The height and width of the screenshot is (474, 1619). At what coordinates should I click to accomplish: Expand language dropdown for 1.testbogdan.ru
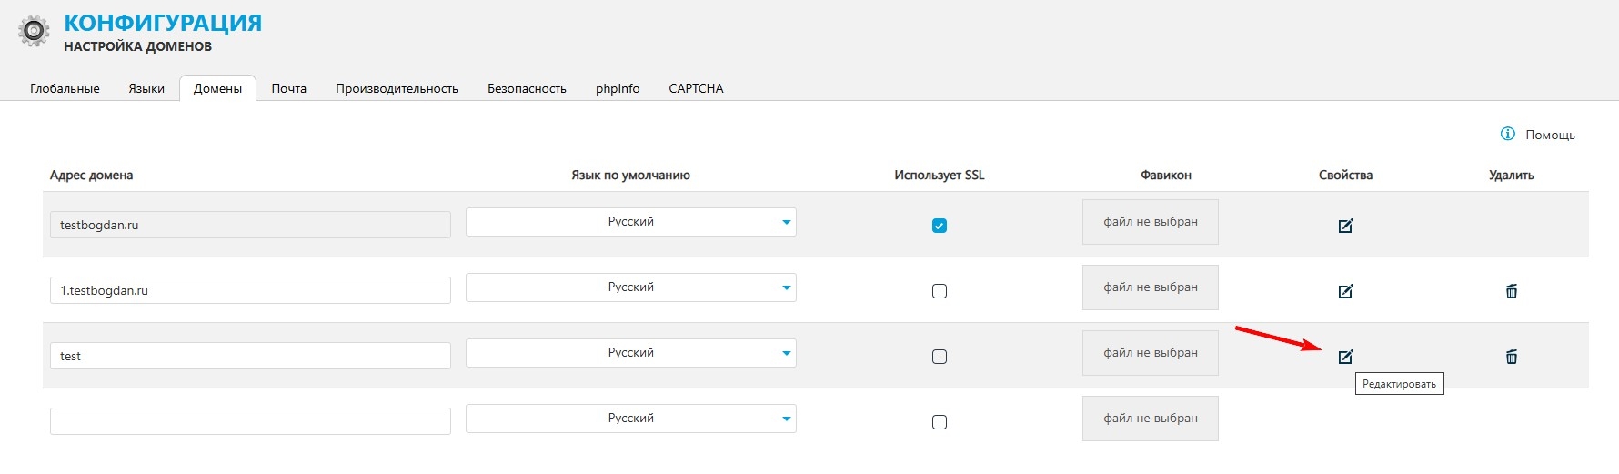[631, 287]
